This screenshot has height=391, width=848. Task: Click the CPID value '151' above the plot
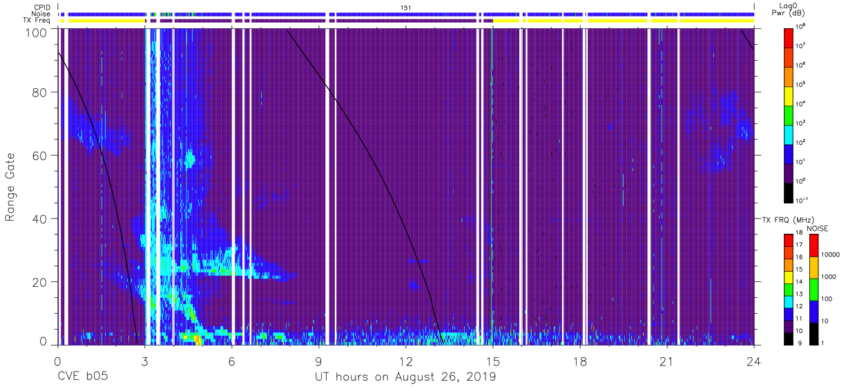click(x=406, y=7)
